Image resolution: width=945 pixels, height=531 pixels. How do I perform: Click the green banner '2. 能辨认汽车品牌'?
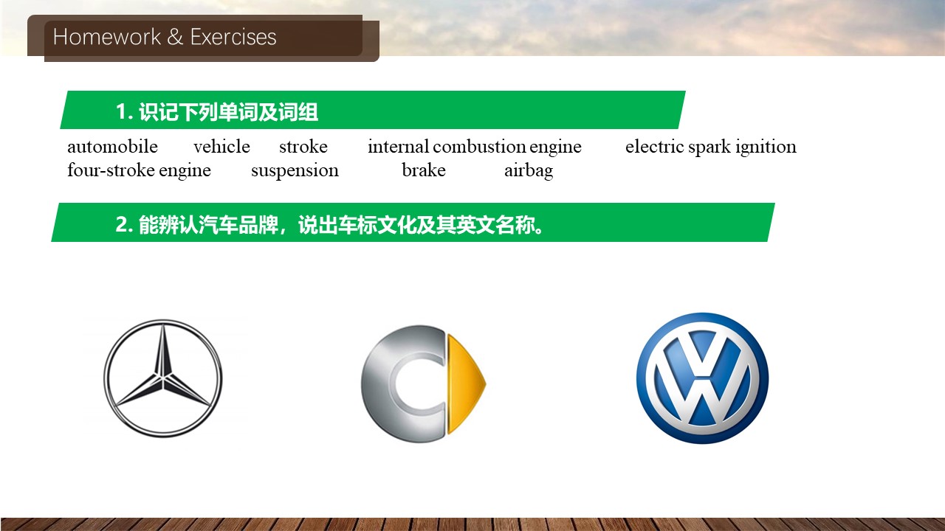pos(413,223)
